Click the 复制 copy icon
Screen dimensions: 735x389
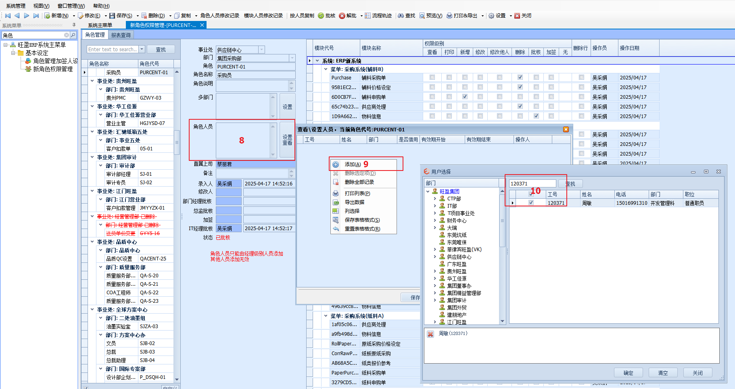177,16
